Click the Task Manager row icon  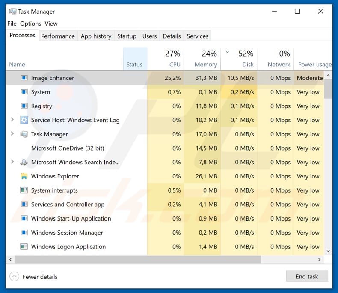(x=24, y=134)
